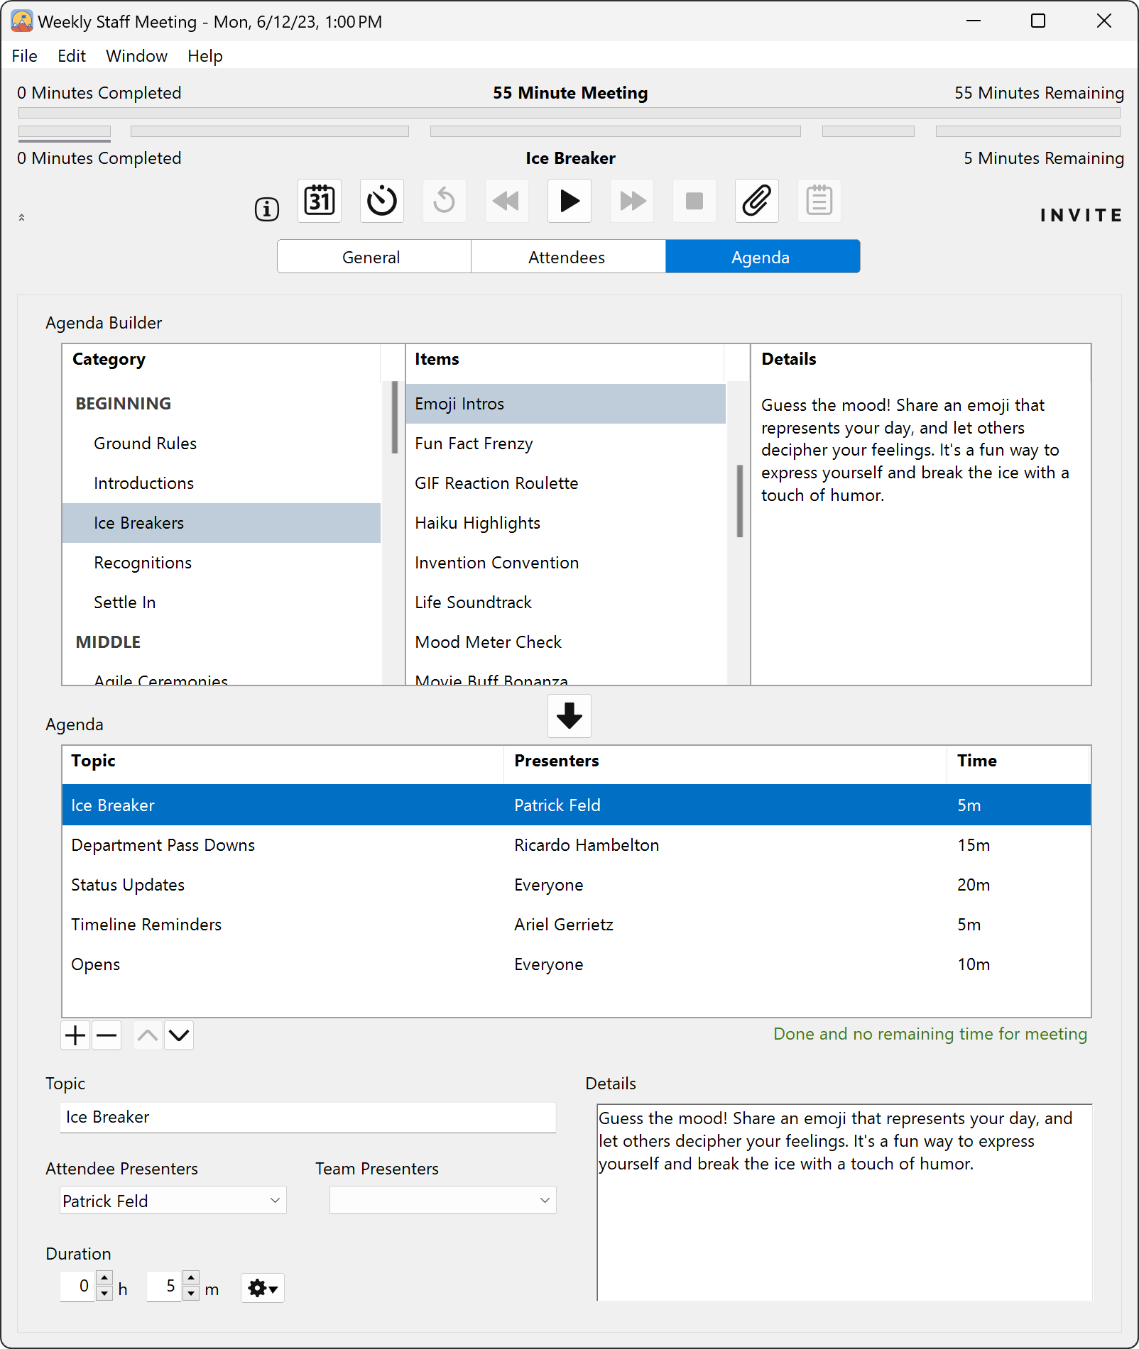Open the meeting schedule calendar icon
This screenshot has width=1139, height=1349.
coord(319,202)
